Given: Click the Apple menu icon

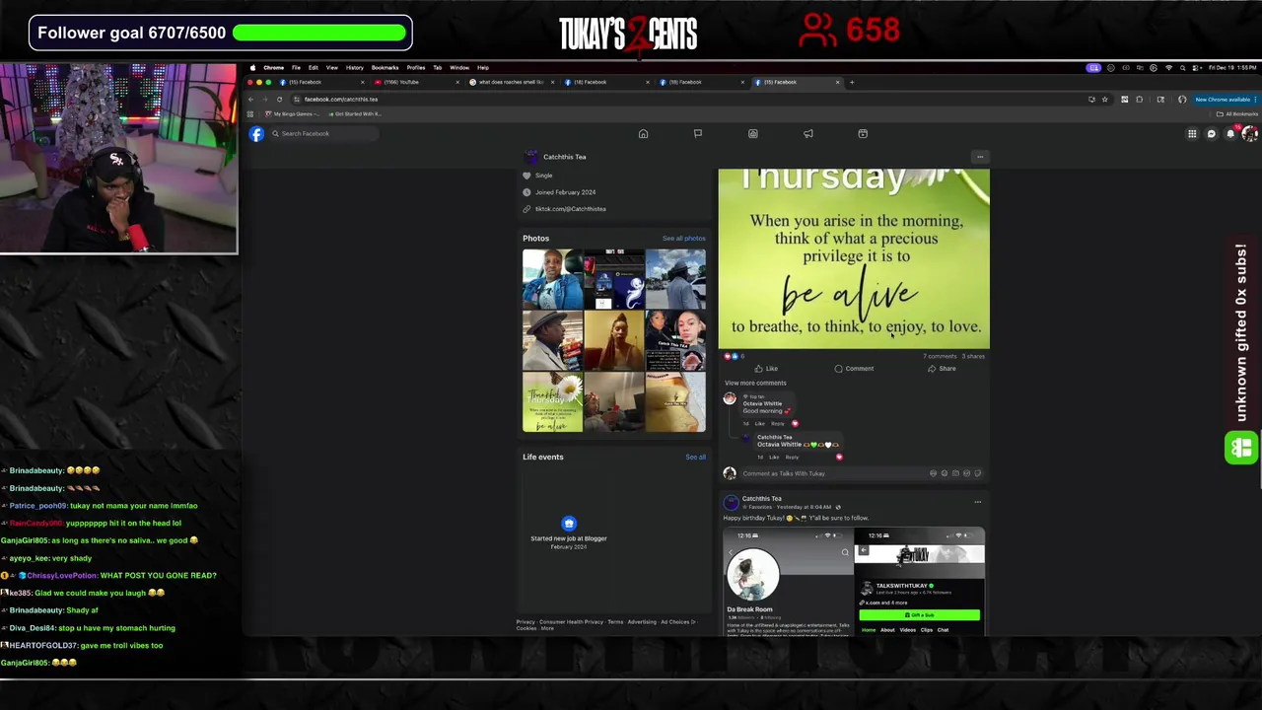Looking at the screenshot, I should tap(252, 68).
